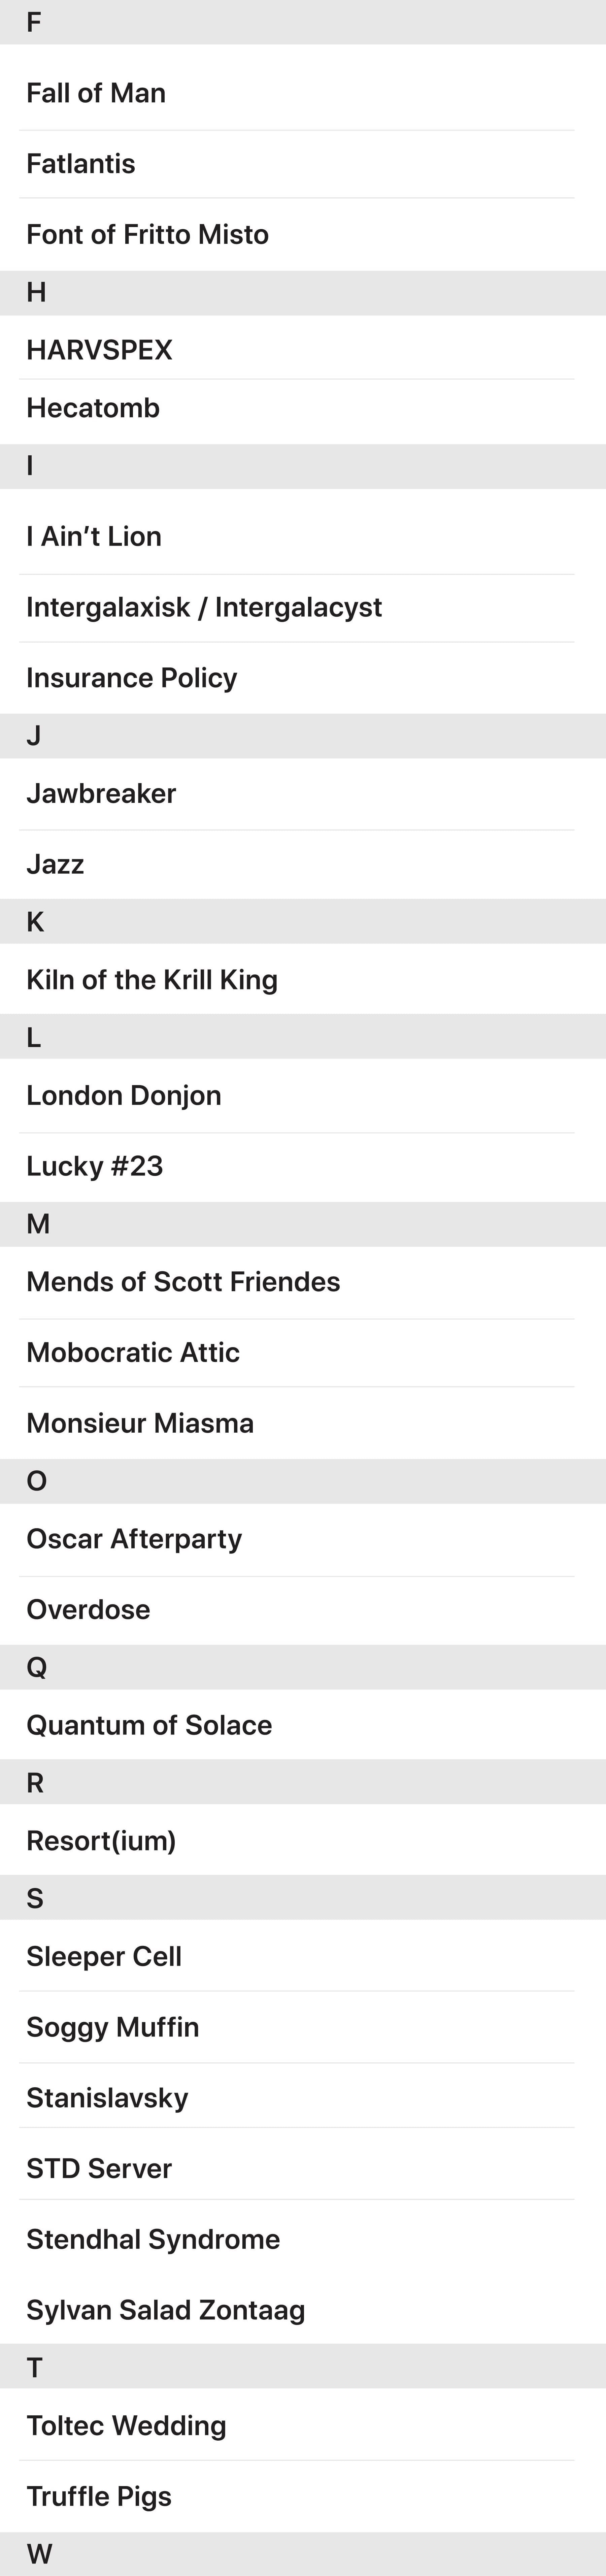Tap Lucky #23 entry
This screenshot has height=2576, width=606.
tap(95, 1166)
